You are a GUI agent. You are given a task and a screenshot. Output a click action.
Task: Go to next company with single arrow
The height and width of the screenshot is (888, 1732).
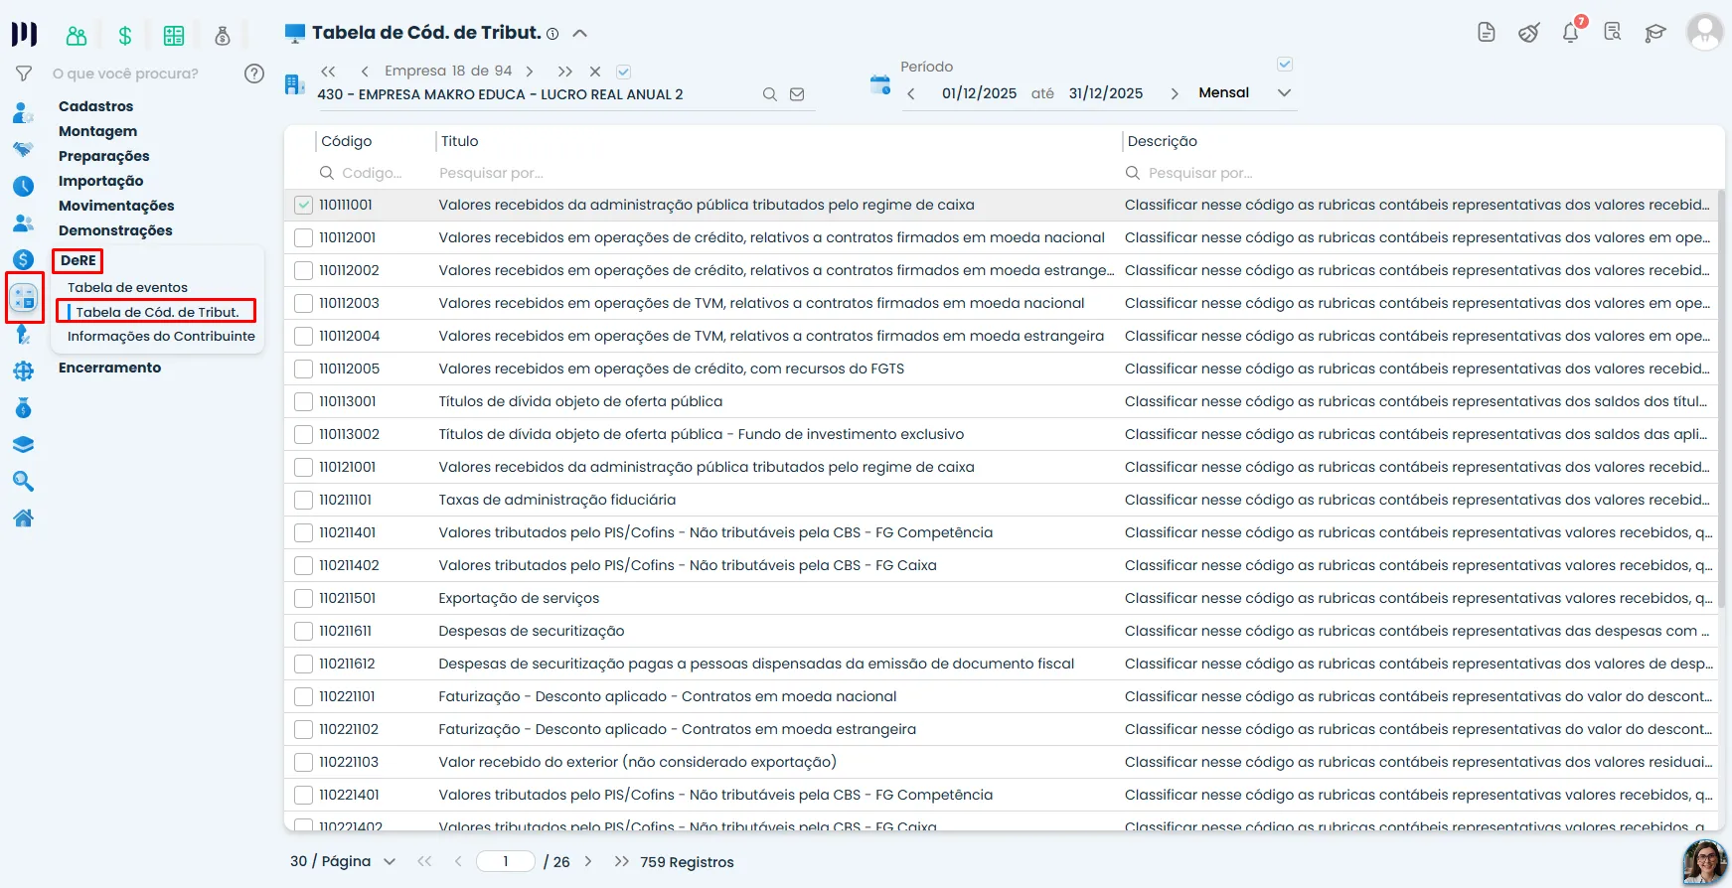point(530,72)
